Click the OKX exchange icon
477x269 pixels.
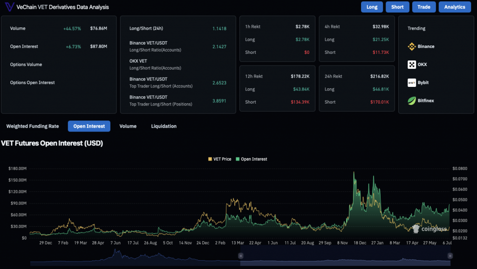(412, 65)
